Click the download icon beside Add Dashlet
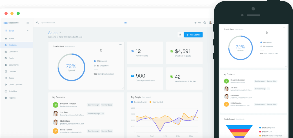 pos(180,35)
